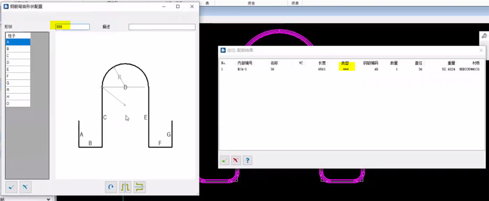
Task: Click the length value 6561 cell
Action: click(x=322, y=69)
